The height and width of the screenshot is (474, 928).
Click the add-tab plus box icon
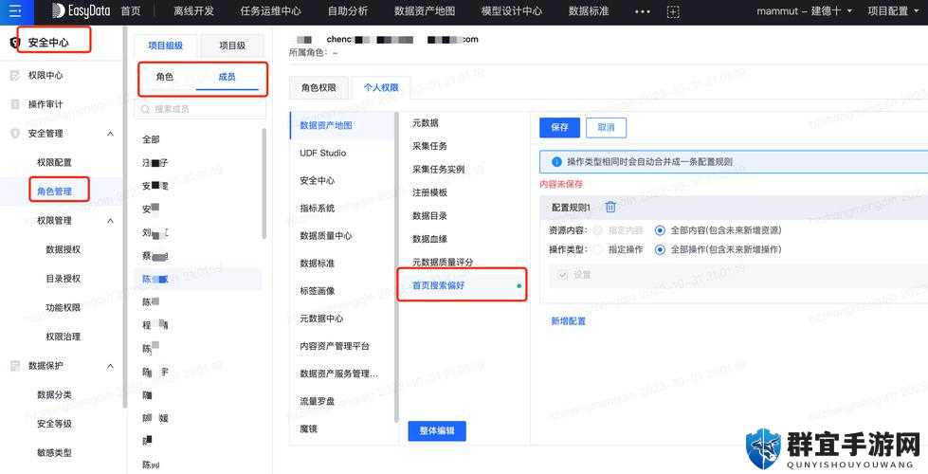(673, 11)
